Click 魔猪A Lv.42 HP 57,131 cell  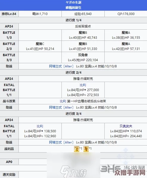(126, 46)
